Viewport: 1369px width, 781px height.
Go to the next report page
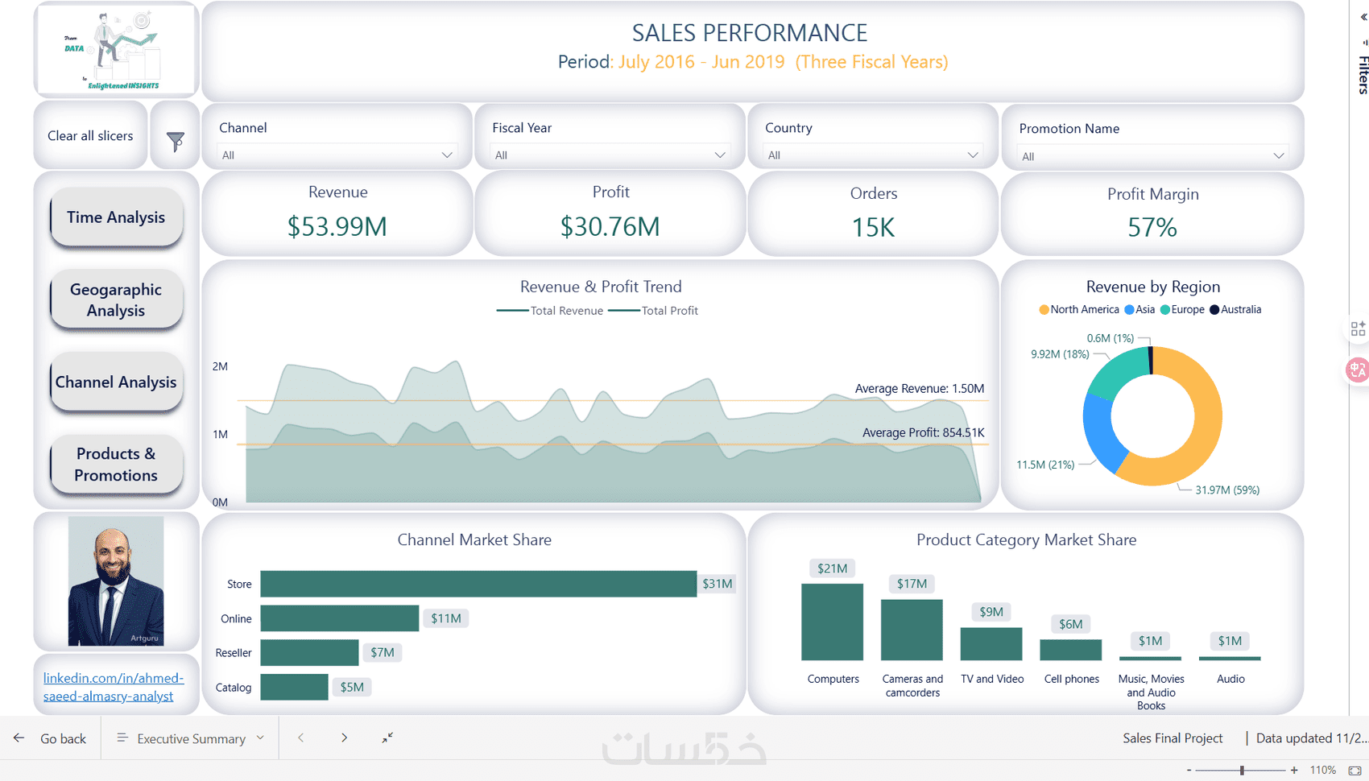pyautogui.click(x=344, y=738)
